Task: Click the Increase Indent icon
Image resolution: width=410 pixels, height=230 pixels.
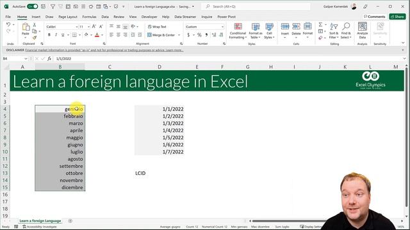Action: click(x=140, y=35)
